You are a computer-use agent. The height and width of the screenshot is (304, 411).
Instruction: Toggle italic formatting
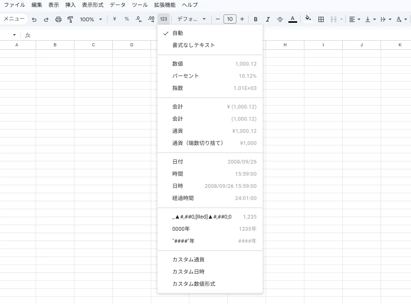(x=268, y=19)
